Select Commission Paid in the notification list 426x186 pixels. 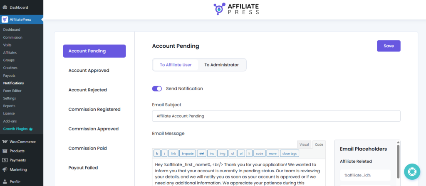[x=87, y=148]
